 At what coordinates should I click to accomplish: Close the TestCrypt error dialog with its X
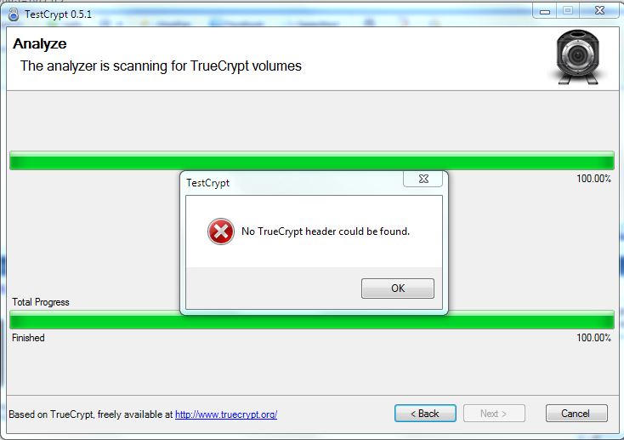pyautogui.click(x=423, y=179)
